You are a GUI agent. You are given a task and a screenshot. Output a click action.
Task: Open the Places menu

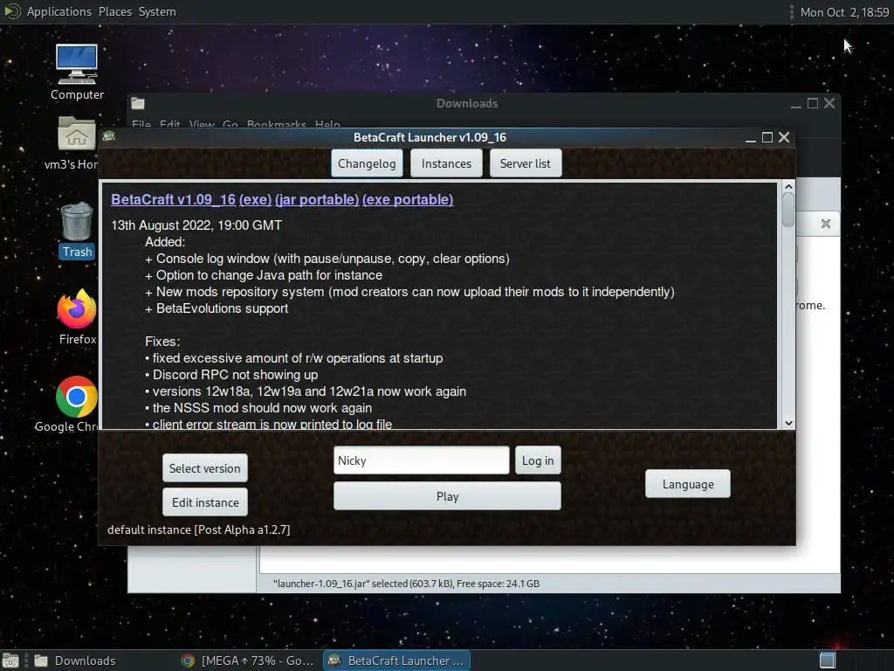pos(114,11)
